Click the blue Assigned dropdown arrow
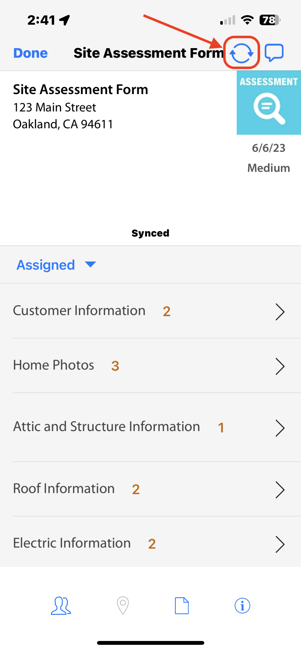 pyautogui.click(x=90, y=264)
